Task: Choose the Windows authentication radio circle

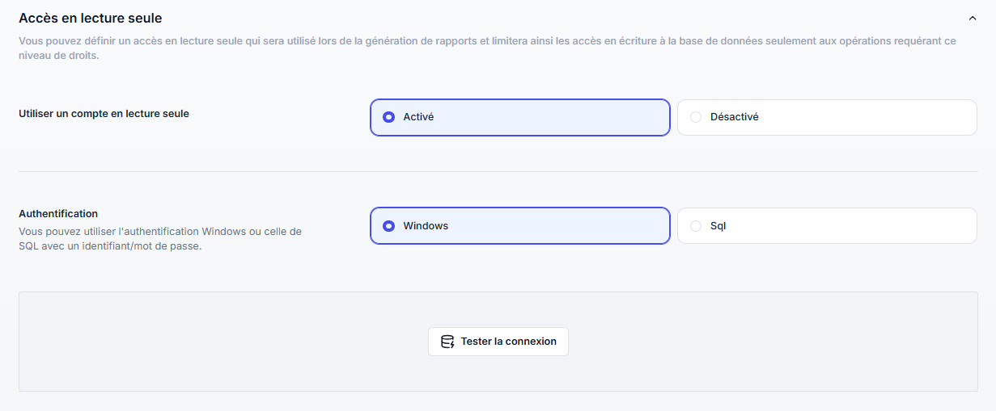Action: pos(388,226)
